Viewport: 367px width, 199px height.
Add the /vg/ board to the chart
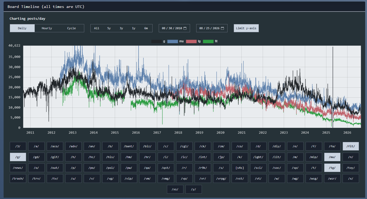[x=110, y=179]
